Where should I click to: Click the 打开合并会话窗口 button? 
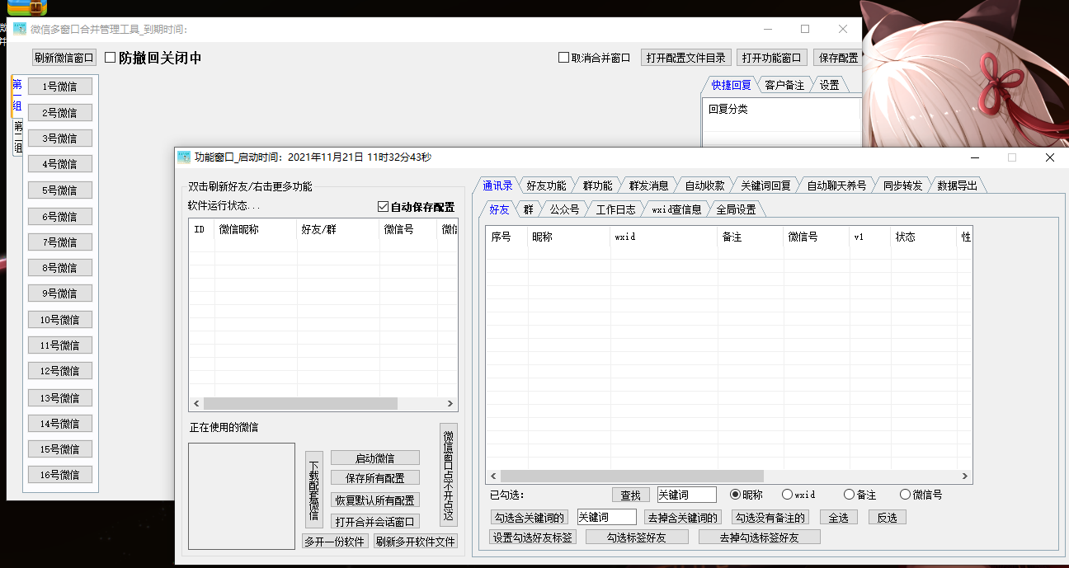tap(374, 521)
